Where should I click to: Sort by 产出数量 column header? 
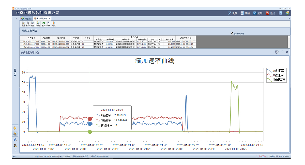[170, 40]
